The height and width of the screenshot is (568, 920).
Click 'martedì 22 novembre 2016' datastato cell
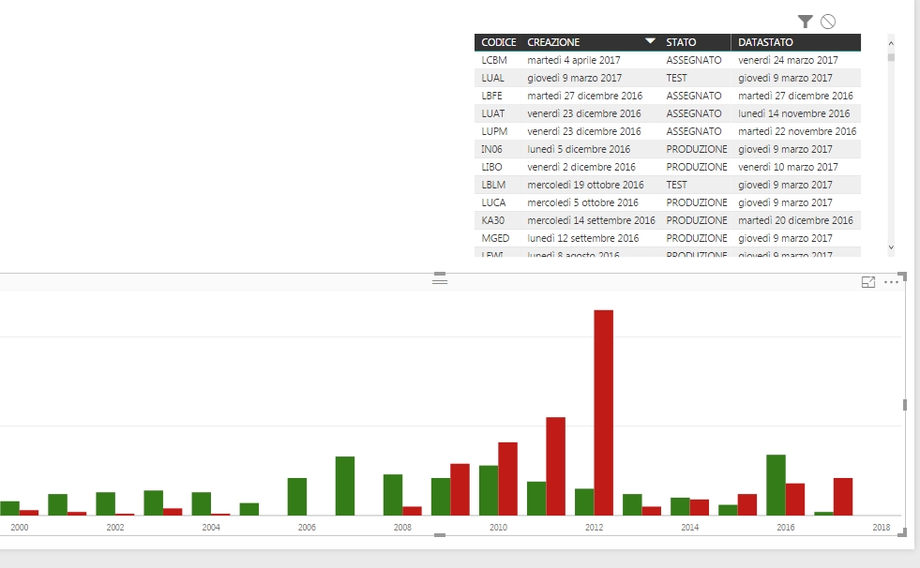click(797, 131)
